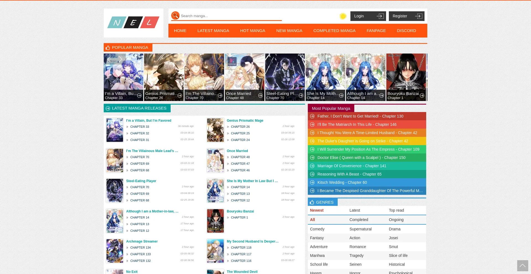Click the orange search magnifier icon
Viewport: 531px width, 274px height.
[175, 15]
